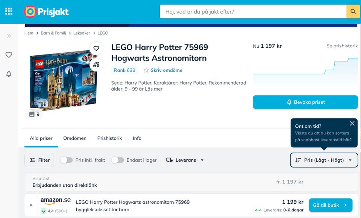Screen dimensions: 361x218
Task: Close the 'Ont om tid?' tooltip
Action: 352,123
